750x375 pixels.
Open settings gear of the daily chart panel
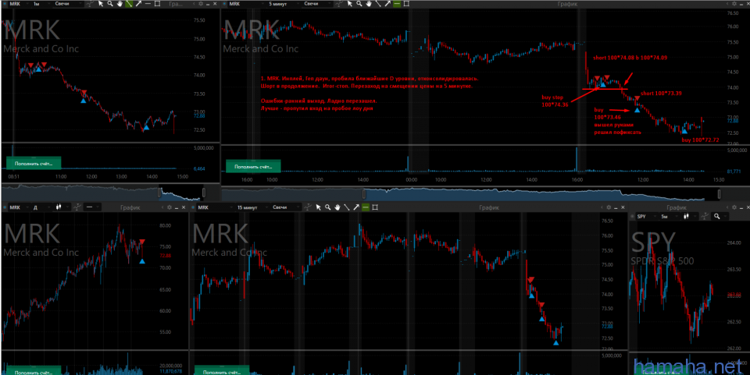point(170,207)
